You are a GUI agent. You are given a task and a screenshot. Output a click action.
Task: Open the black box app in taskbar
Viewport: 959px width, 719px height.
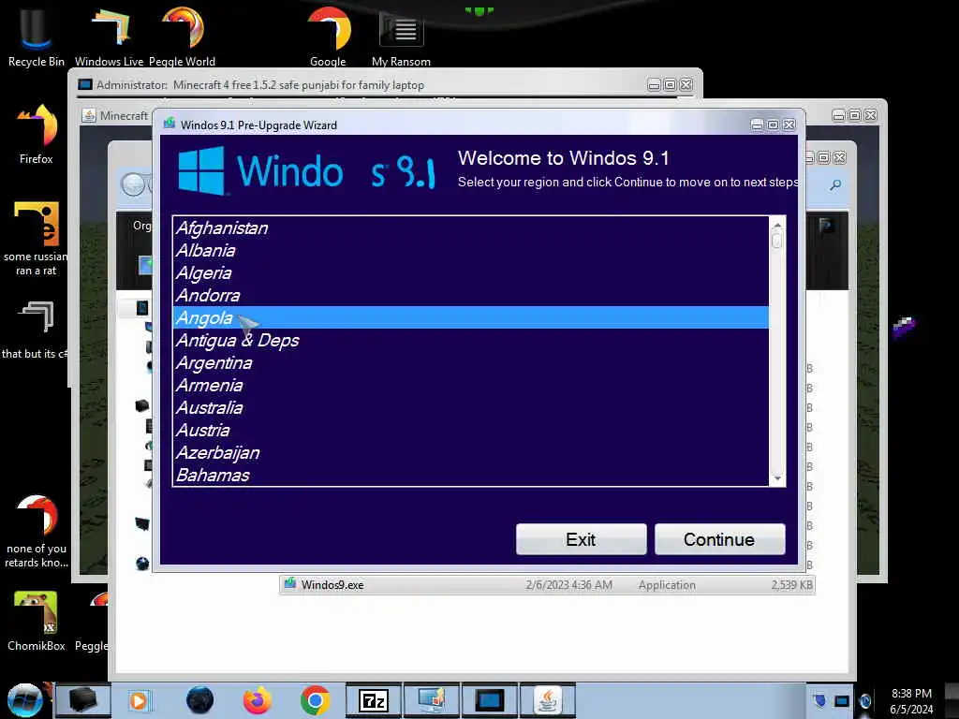[x=83, y=700]
